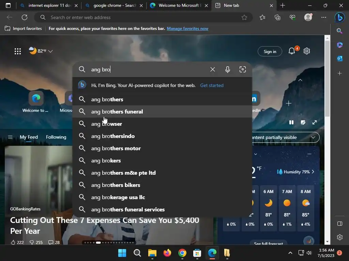Viewport: 349px width, 261px height.
Task: Select suggestion ang brothers m&e pte ltd
Action: pos(162,173)
